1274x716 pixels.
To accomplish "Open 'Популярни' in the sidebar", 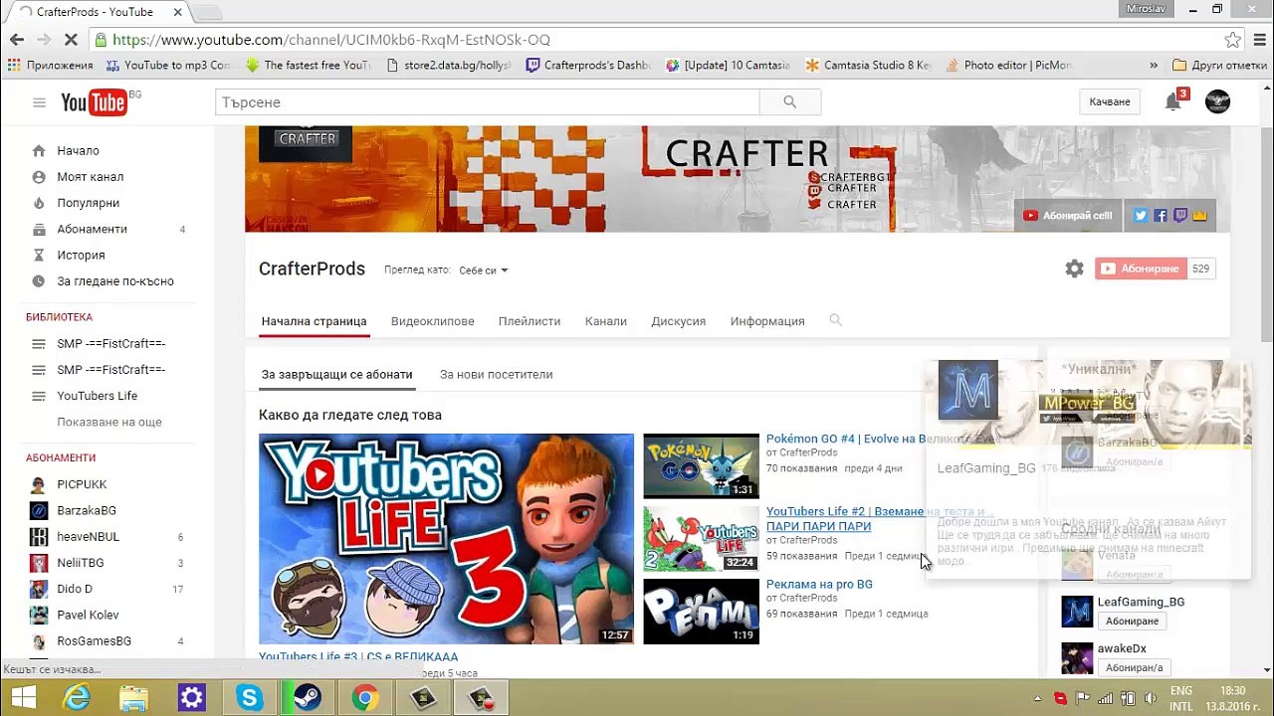I will click(89, 203).
